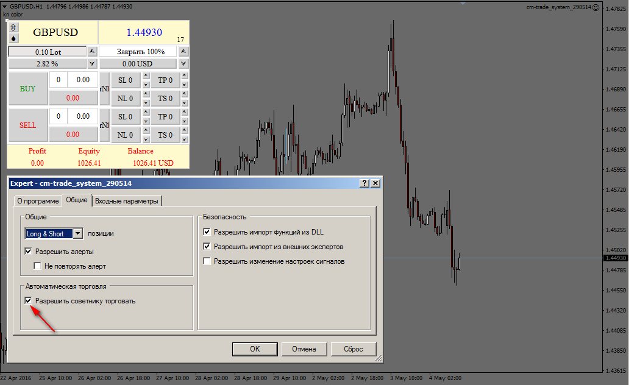The height and width of the screenshot is (385, 629).
Task: Enable Разрешить изменение настроек сигналов
Action: pos(207,261)
